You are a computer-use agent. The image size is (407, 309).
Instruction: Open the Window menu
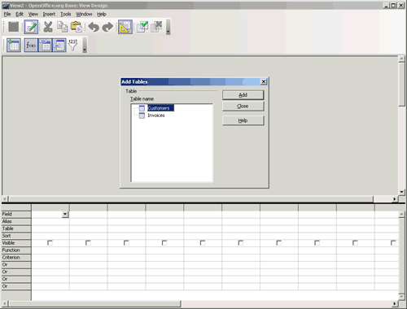[84, 14]
